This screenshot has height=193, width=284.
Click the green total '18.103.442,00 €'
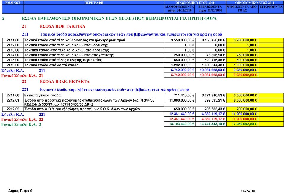(x=182, y=124)
